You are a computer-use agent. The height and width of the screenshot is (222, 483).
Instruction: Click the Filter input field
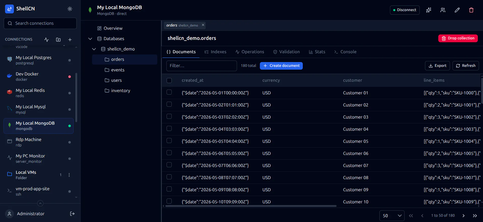click(x=202, y=66)
